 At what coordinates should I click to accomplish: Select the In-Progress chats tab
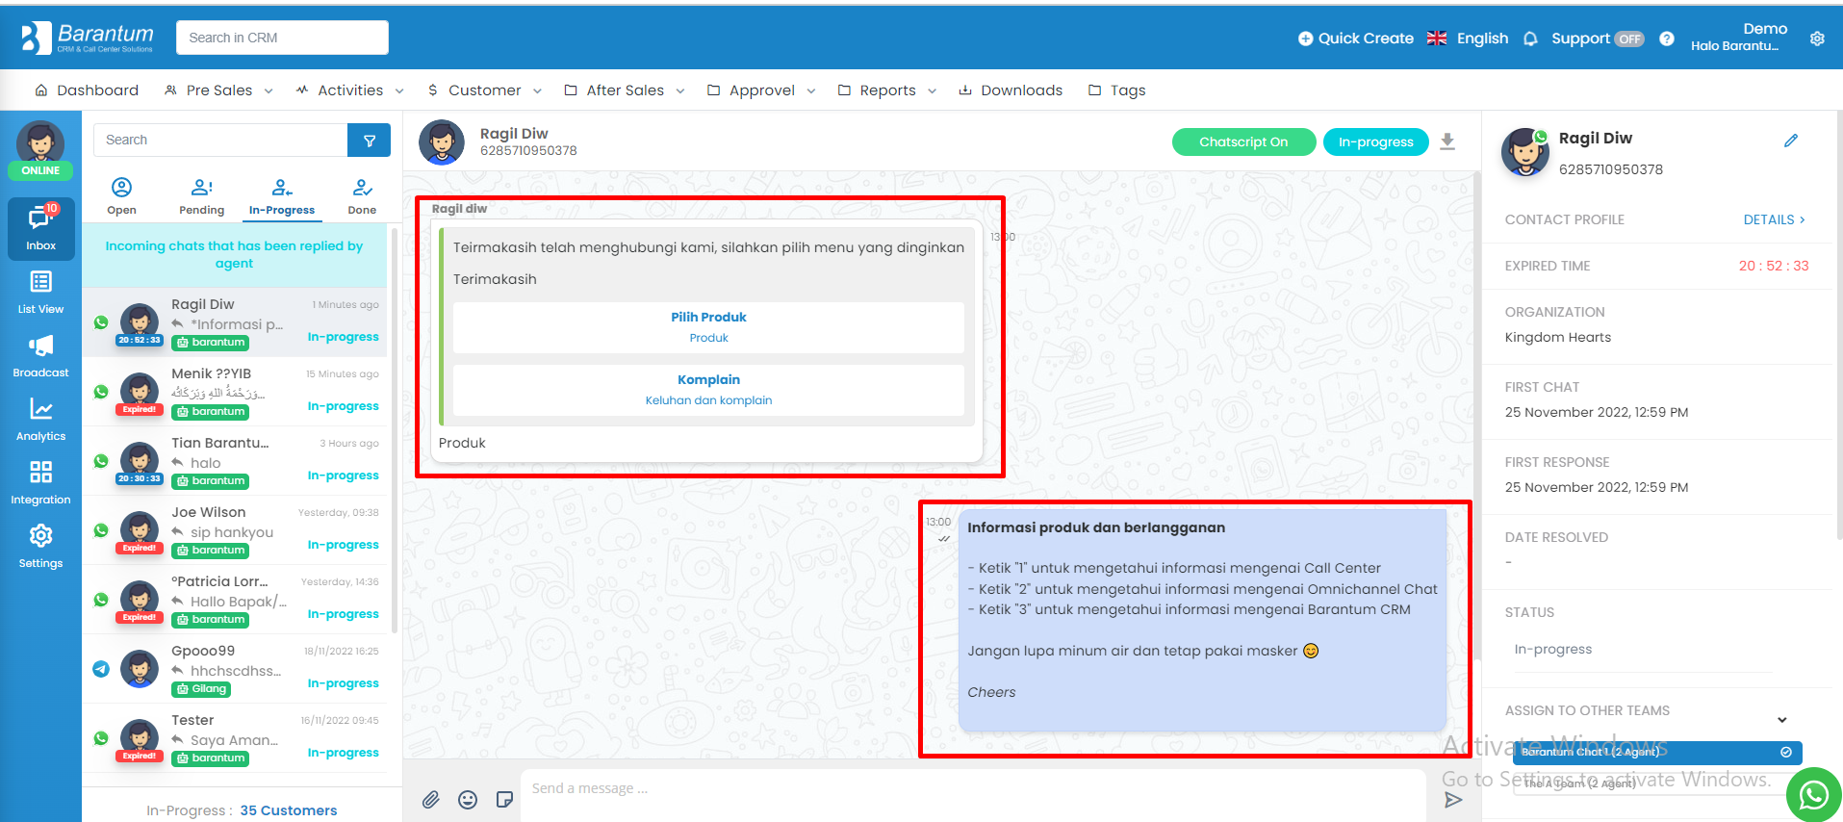coord(282,196)
